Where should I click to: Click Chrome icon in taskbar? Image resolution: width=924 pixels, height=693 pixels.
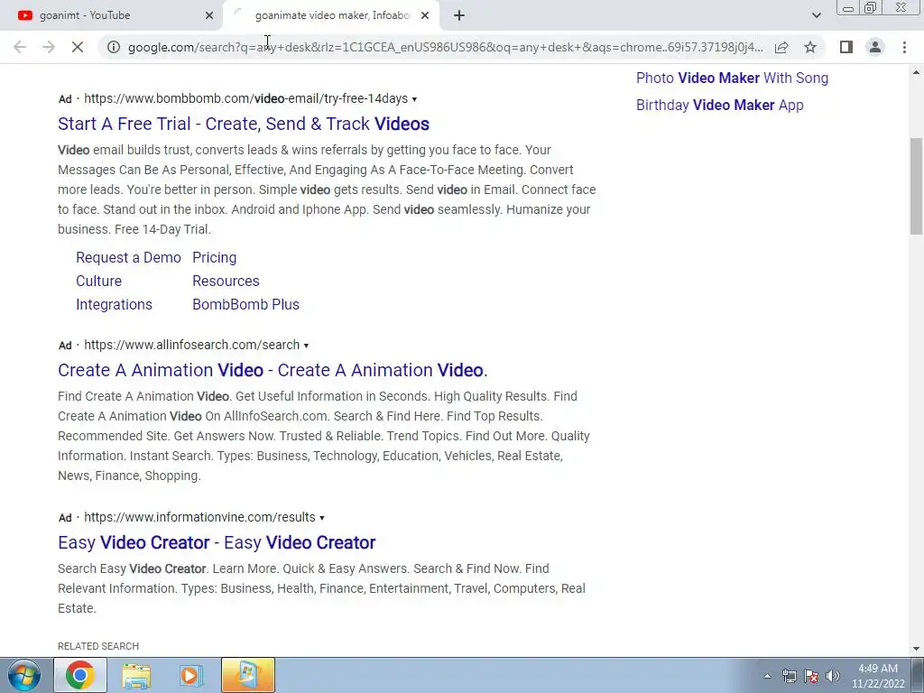click(x=80, y=675)
